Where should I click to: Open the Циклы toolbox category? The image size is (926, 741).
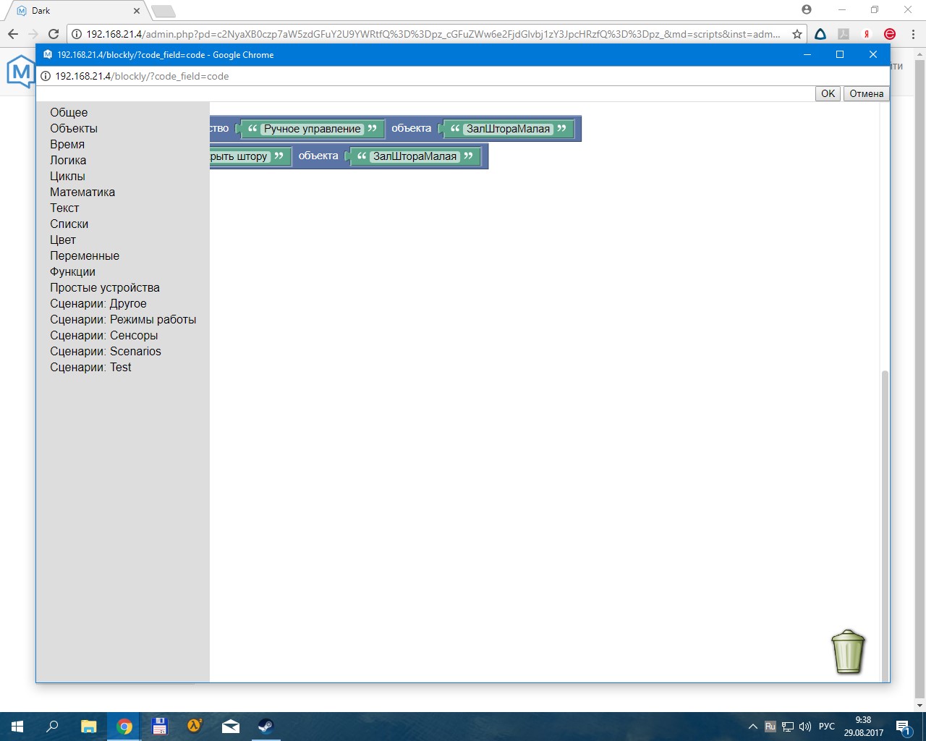67,176
